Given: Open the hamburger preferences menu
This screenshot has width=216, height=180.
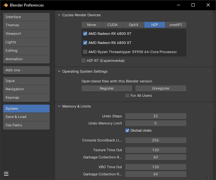Looking at the screenshot, I should (6, 174).
